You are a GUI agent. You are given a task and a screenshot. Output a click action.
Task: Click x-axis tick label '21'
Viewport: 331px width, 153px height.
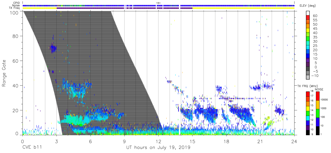point(260,141)
